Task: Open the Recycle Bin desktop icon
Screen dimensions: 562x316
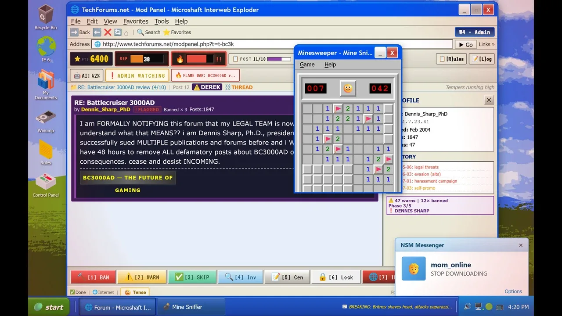Action: pos(46,17)
